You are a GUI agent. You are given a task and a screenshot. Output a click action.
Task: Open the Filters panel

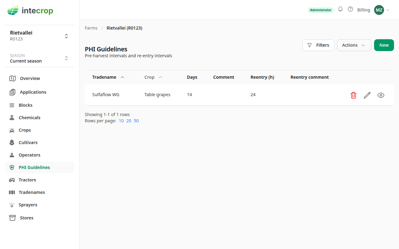[318, 45]
